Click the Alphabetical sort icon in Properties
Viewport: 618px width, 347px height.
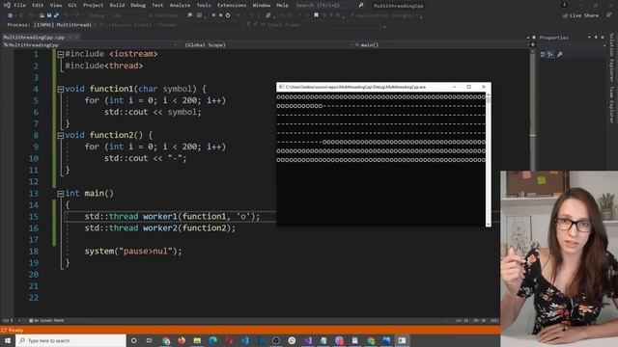pyautogui.click(x=550, y=54)
